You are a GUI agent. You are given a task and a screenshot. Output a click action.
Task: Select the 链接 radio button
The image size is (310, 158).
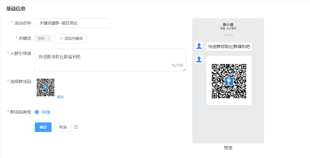click(37, 112)
